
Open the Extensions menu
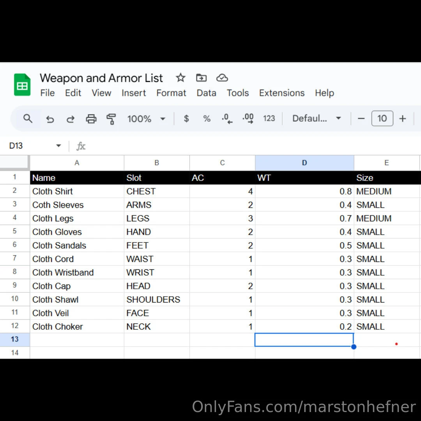tap(281, 93)
